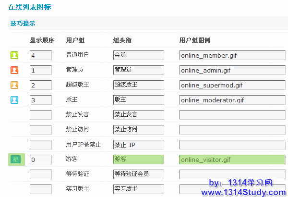
Task: Click the orange super moderator icon
Action: point(14,86)
